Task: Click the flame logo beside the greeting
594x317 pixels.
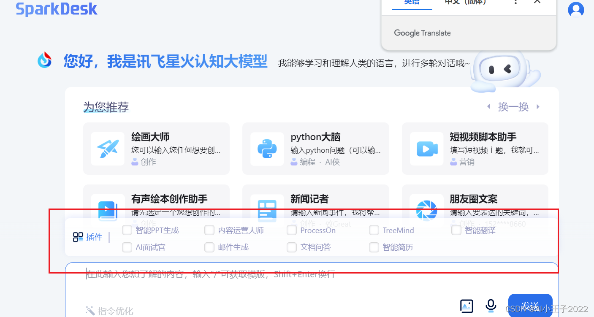Action: click(45, 60)
